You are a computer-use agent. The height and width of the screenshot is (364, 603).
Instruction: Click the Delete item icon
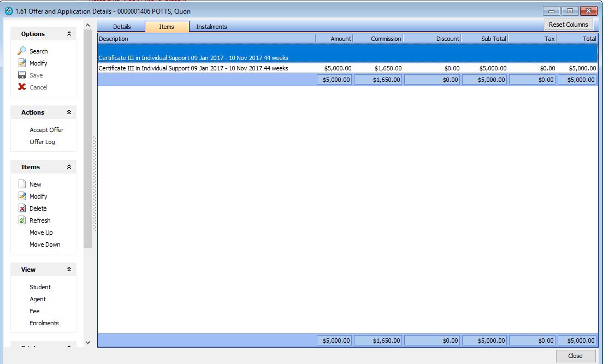pos(22,208)
